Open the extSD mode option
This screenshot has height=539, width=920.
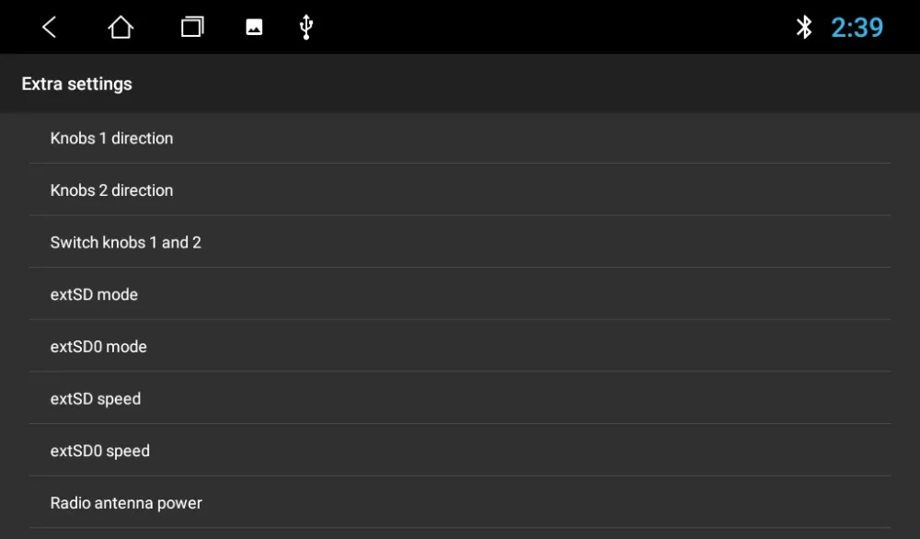tap(460, 294)
